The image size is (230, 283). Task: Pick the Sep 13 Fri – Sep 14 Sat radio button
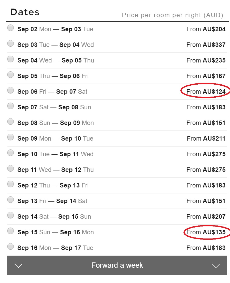point(10,200)
